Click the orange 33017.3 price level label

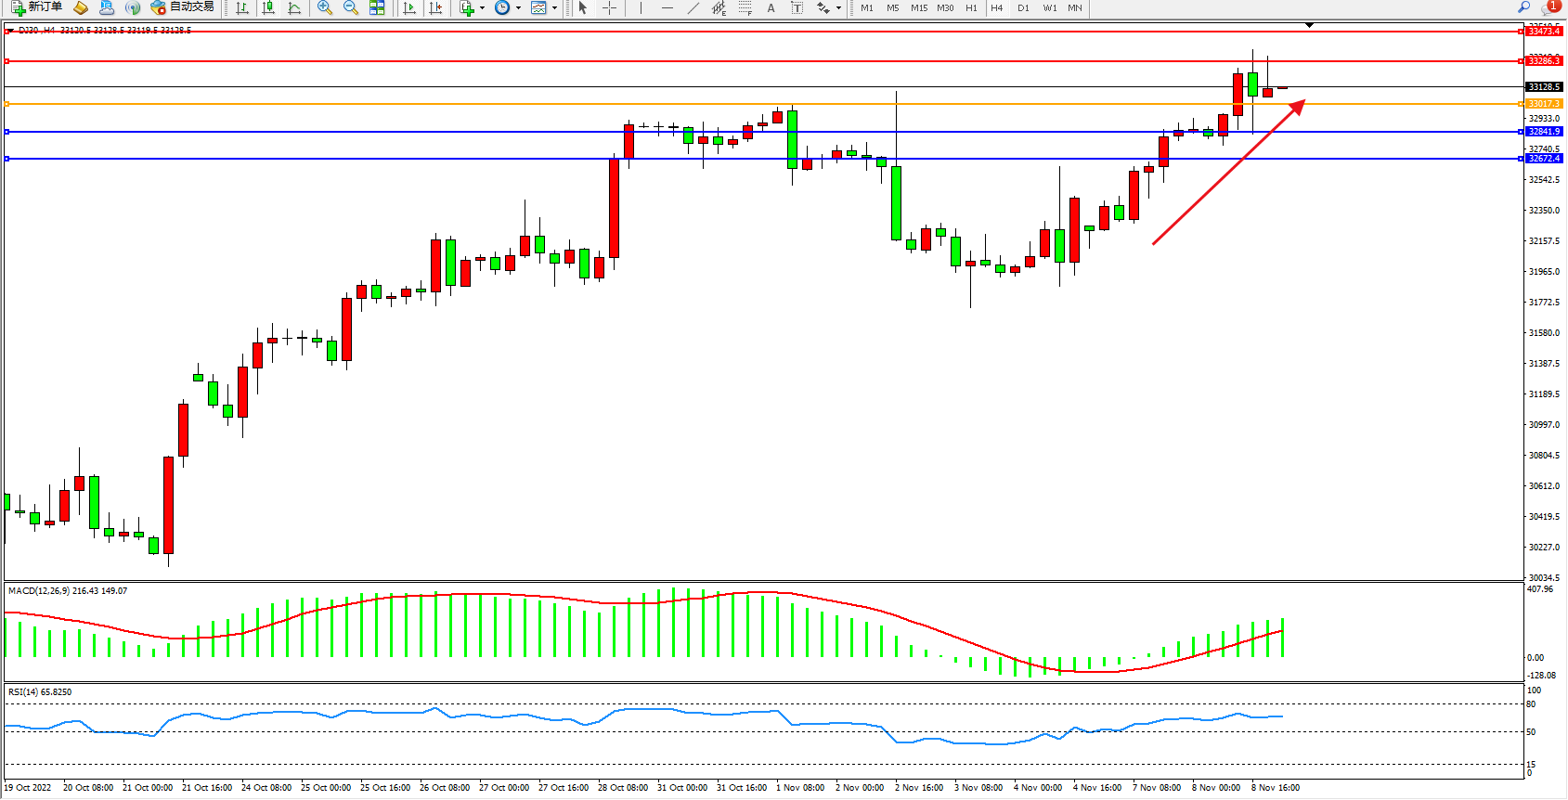coord(1544,104)
